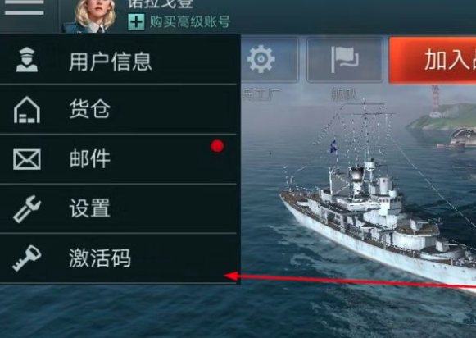476x338 pixels.
Task: Click the officer icon beside 用户信息
Action: tap(27, 60)
